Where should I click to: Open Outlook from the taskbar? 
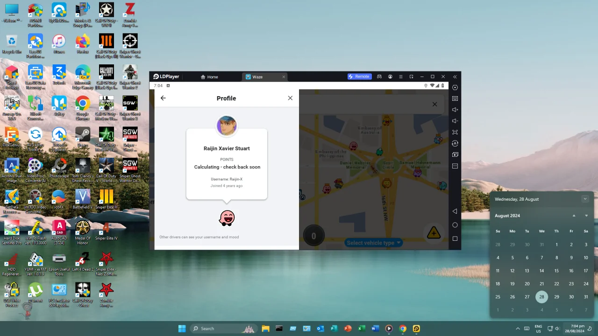[x=320, y=329]
